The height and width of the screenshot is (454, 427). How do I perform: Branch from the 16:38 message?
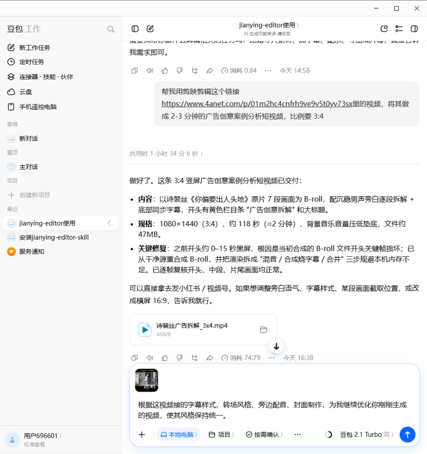tap(195, 358)
